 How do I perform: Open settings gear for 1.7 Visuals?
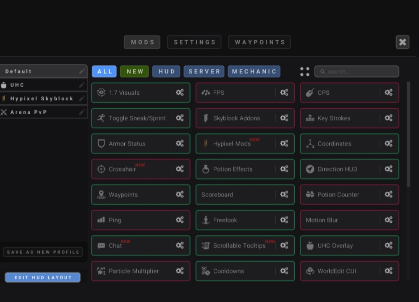point(180,92)
